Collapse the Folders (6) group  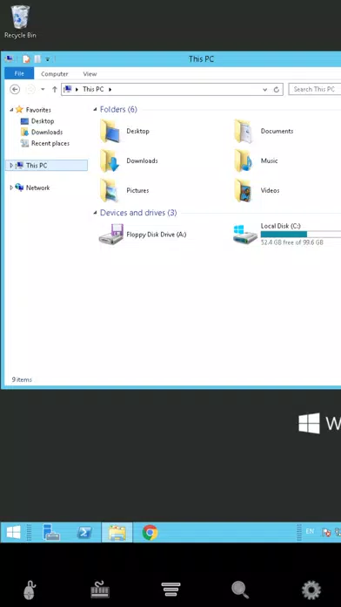click(x=95, y=110)
